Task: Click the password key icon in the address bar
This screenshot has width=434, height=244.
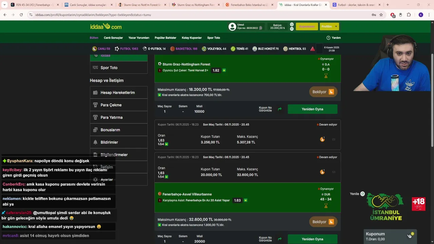Action: [374, 15]
